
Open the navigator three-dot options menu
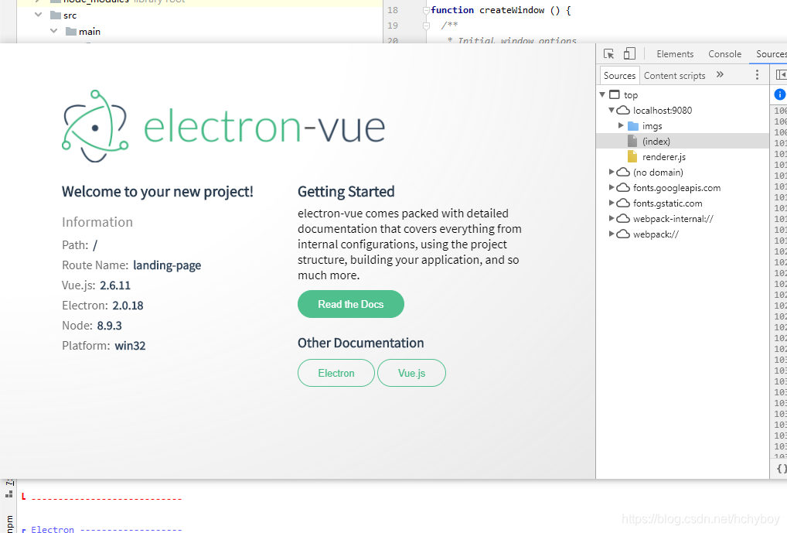tap(757, 75)
